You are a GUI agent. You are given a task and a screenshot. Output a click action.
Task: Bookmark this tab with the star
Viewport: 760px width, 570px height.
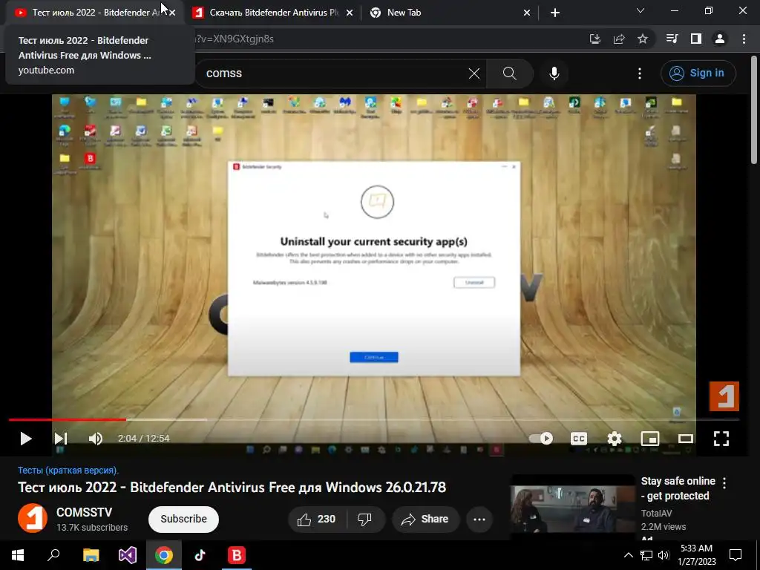point(643,39)
